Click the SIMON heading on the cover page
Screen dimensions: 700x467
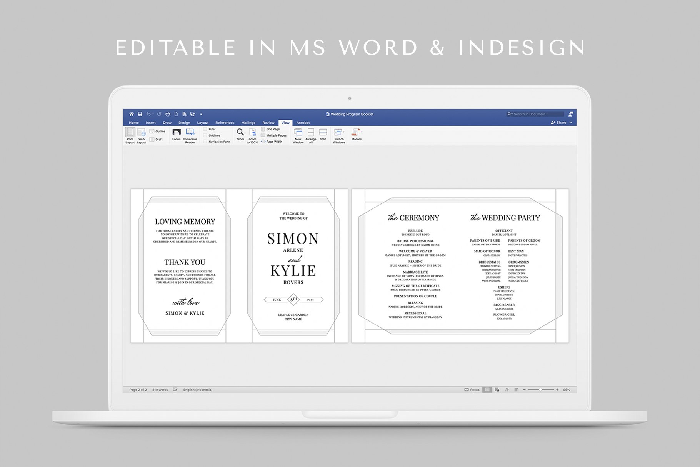coord(293,239)
